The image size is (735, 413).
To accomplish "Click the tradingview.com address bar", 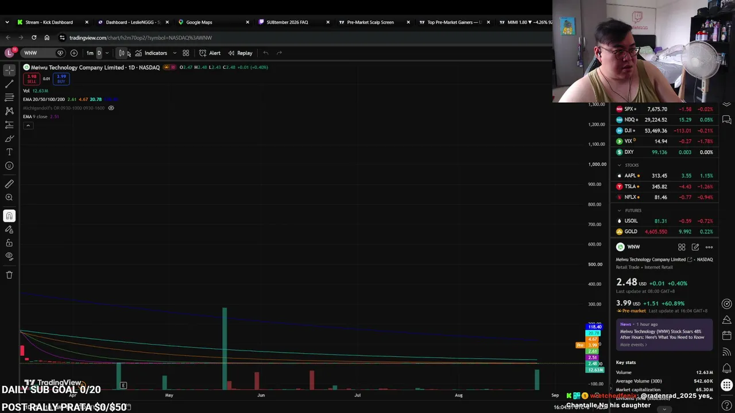I will [141, 38].
